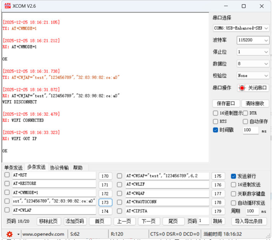Toggle 16进制显示 checkbox

215,113
